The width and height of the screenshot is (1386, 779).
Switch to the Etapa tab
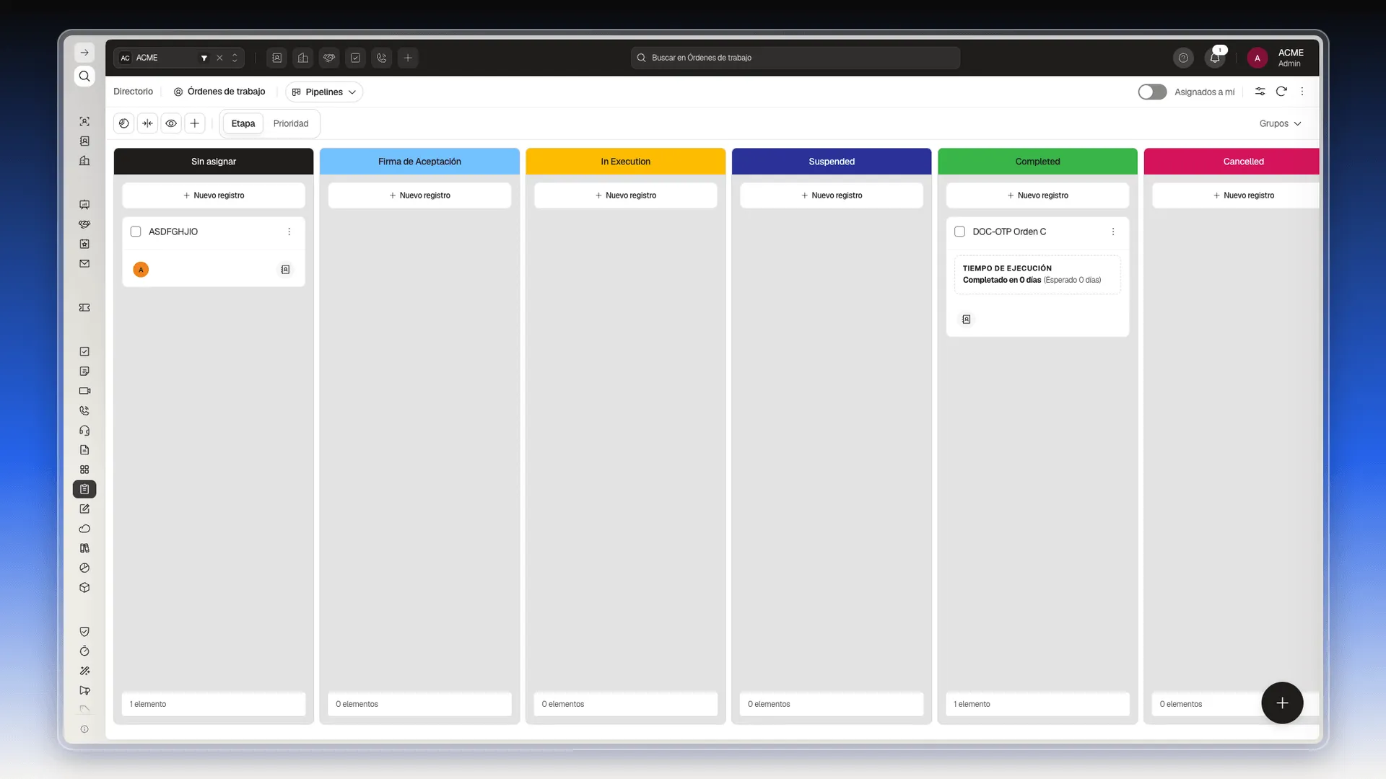coord(243,123)
